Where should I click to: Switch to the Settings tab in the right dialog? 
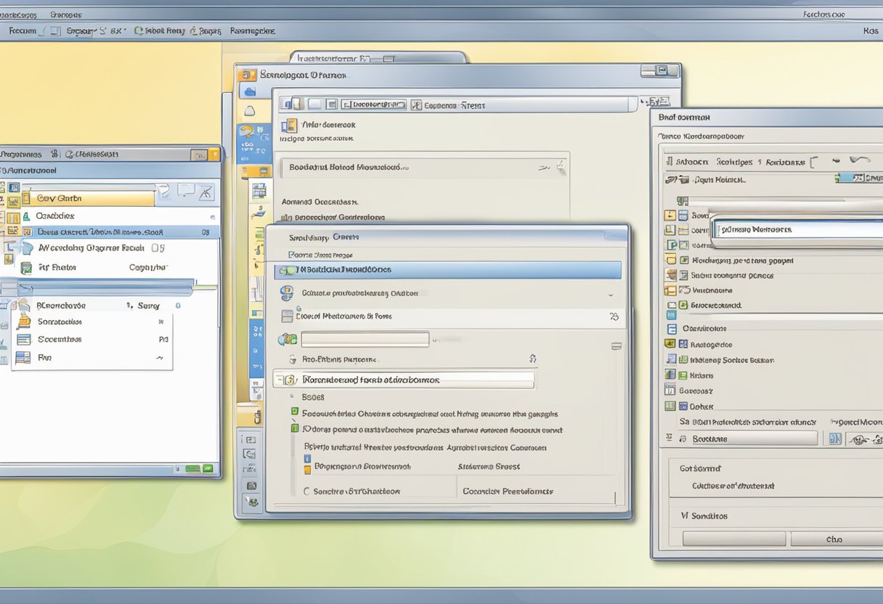tap(733, 161)
